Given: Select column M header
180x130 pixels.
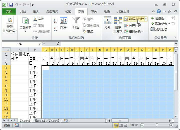Looking at the screenshot, I should coord(100,50).
